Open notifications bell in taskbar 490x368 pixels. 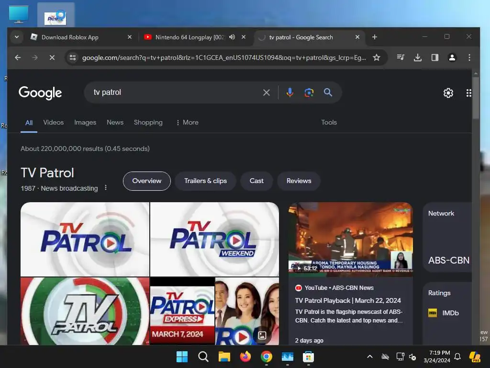click(x=457, y=356)
